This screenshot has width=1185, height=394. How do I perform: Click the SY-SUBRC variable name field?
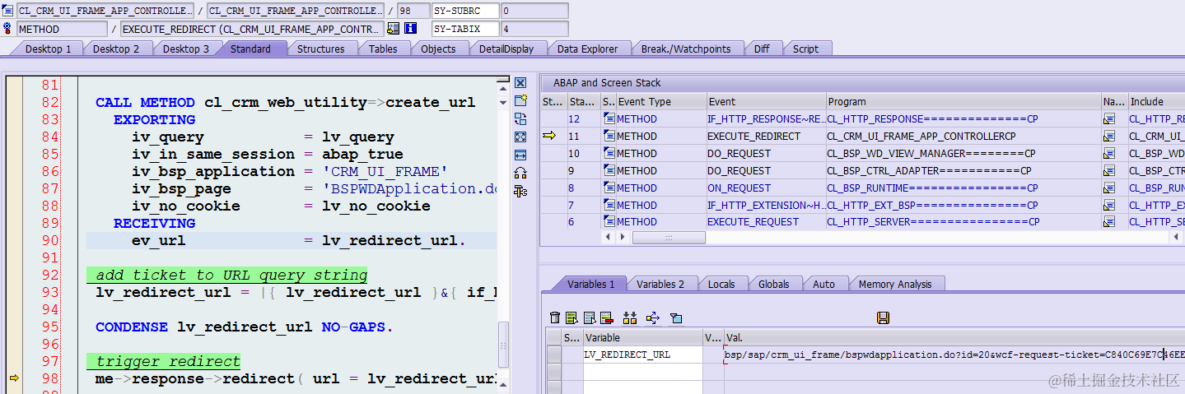point(465,12)
